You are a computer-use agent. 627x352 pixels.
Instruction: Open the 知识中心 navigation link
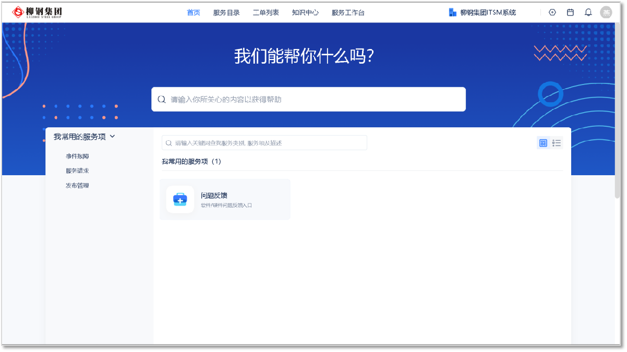click(x=305, y=13)
